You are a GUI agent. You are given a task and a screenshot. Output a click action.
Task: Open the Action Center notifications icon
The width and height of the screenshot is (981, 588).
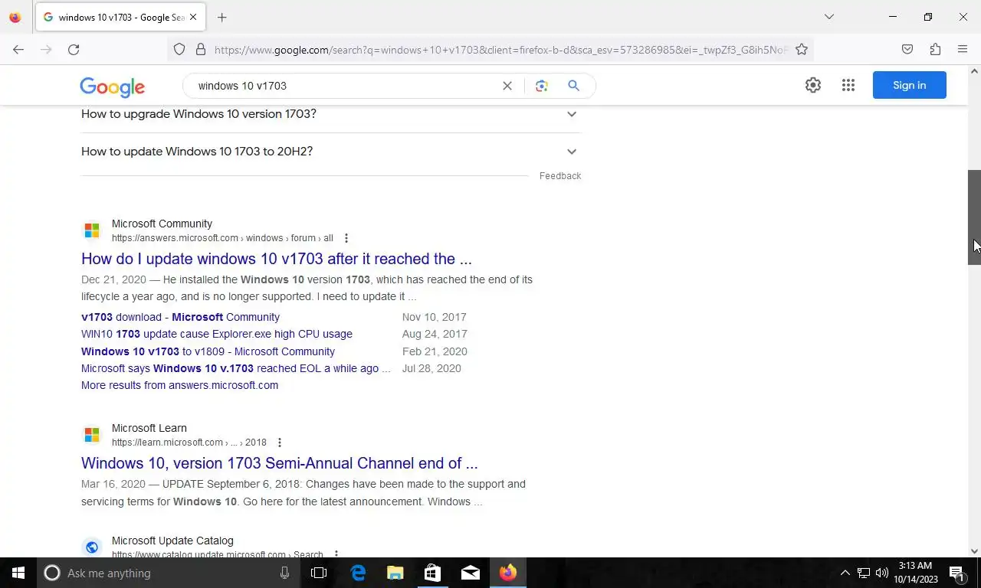tap(956, 573)
